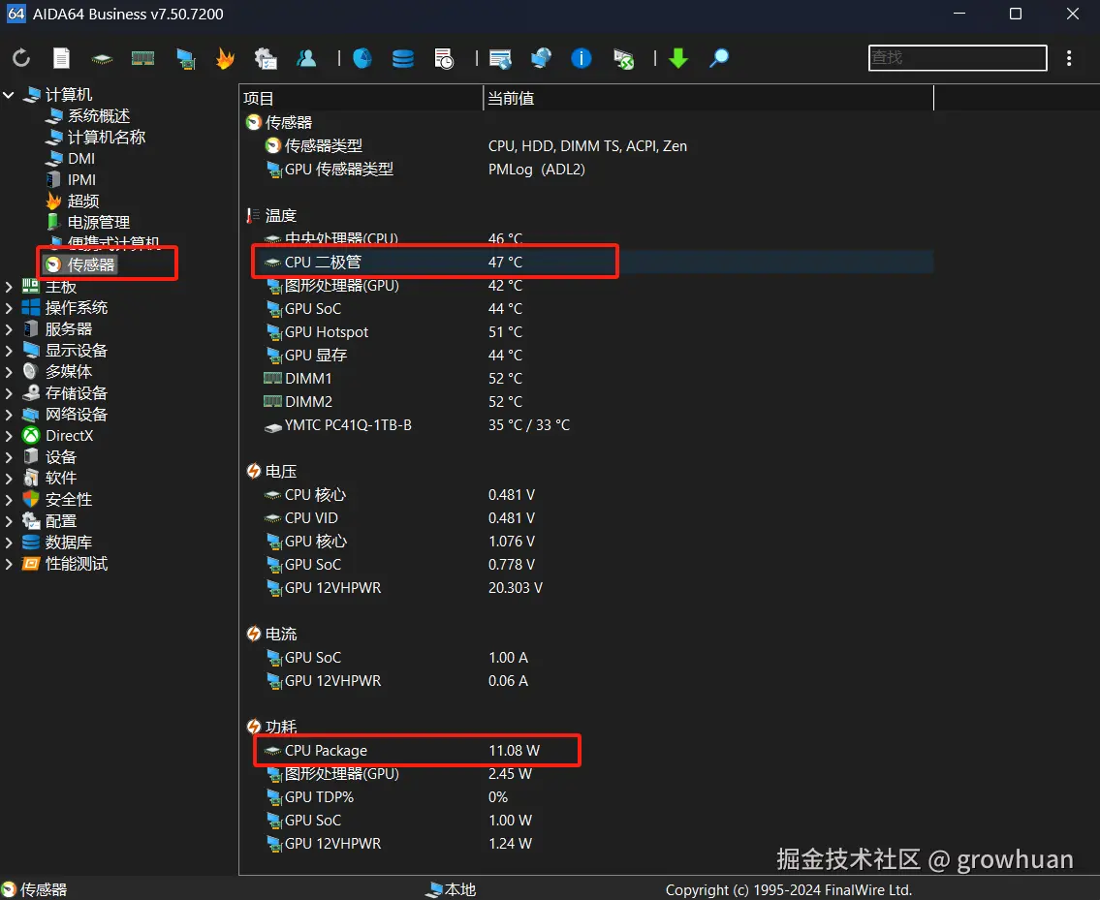Select the CPU 二极管 temperature row

[x=587, y=263]
